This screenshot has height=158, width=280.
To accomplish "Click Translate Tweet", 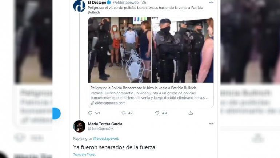I will pyautogui.click(x=84, y=155).
